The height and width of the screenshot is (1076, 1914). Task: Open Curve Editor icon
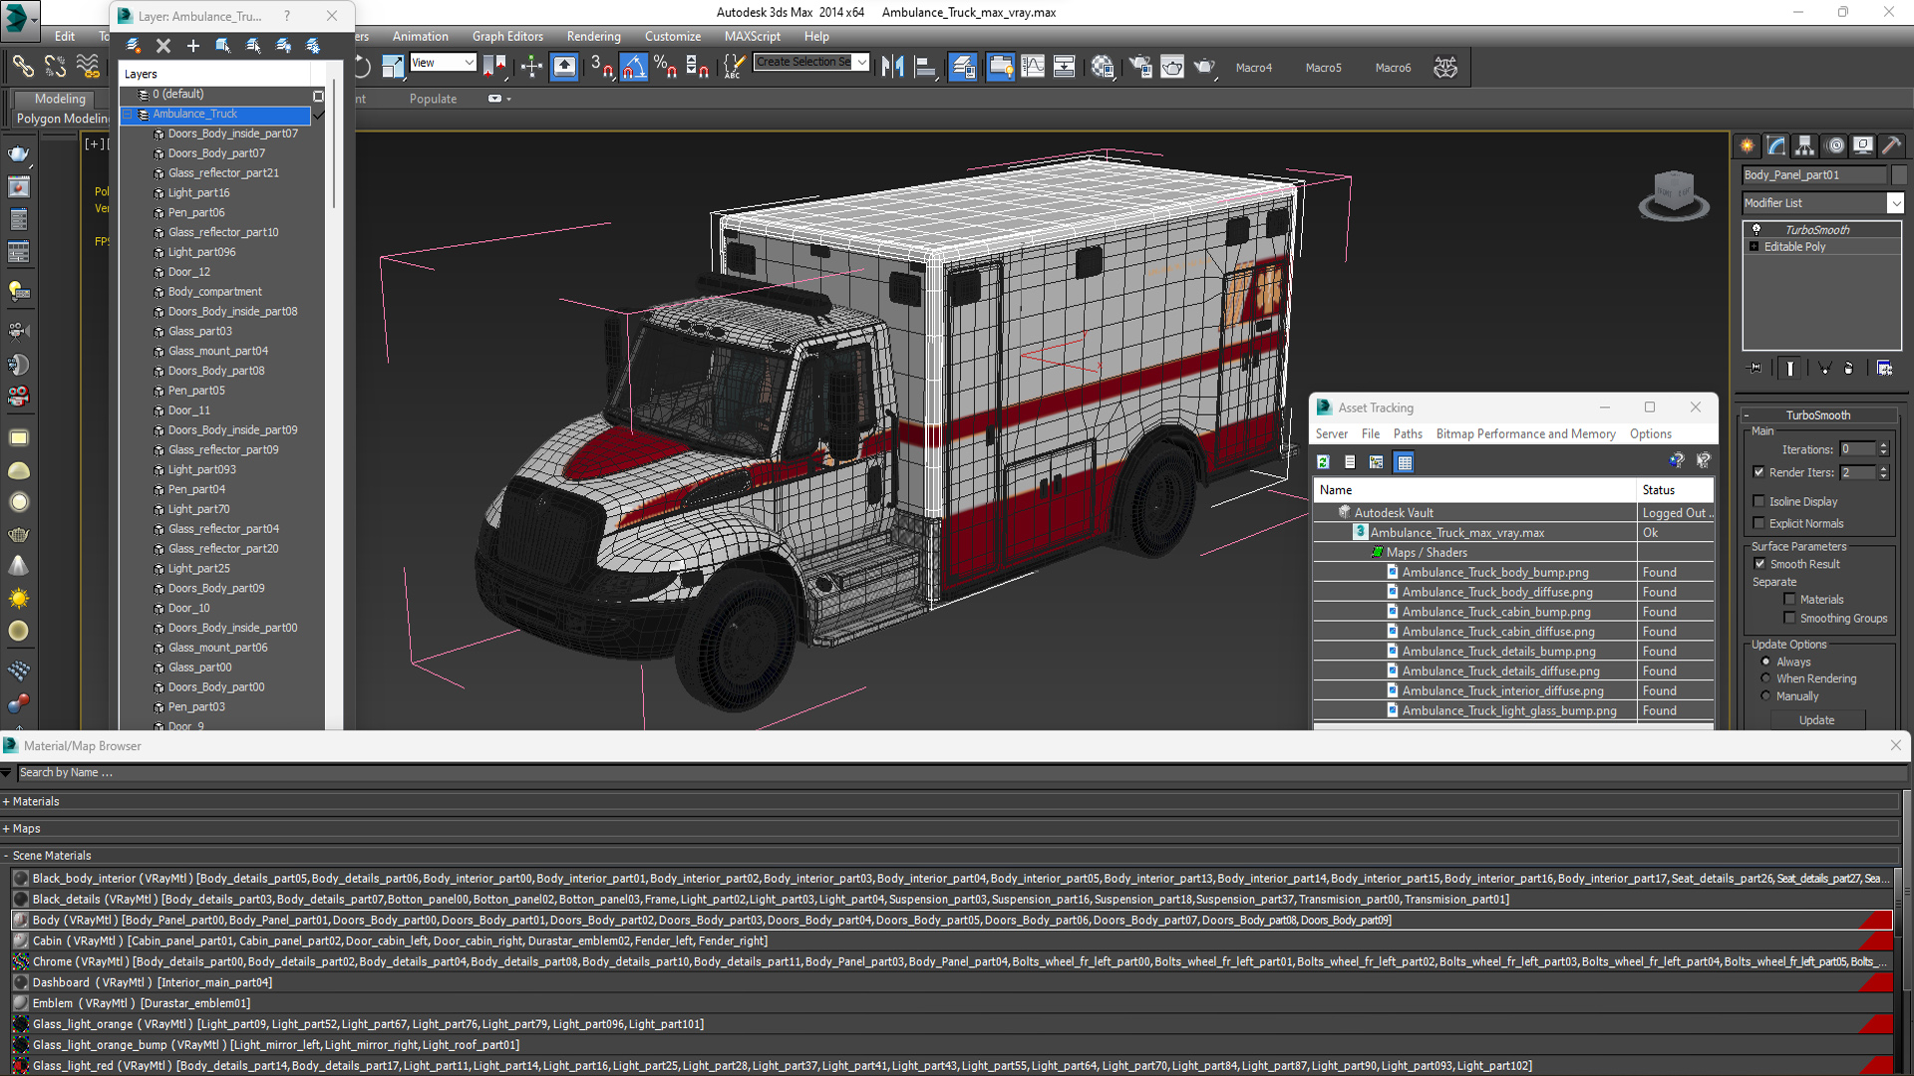[1033, 67]
